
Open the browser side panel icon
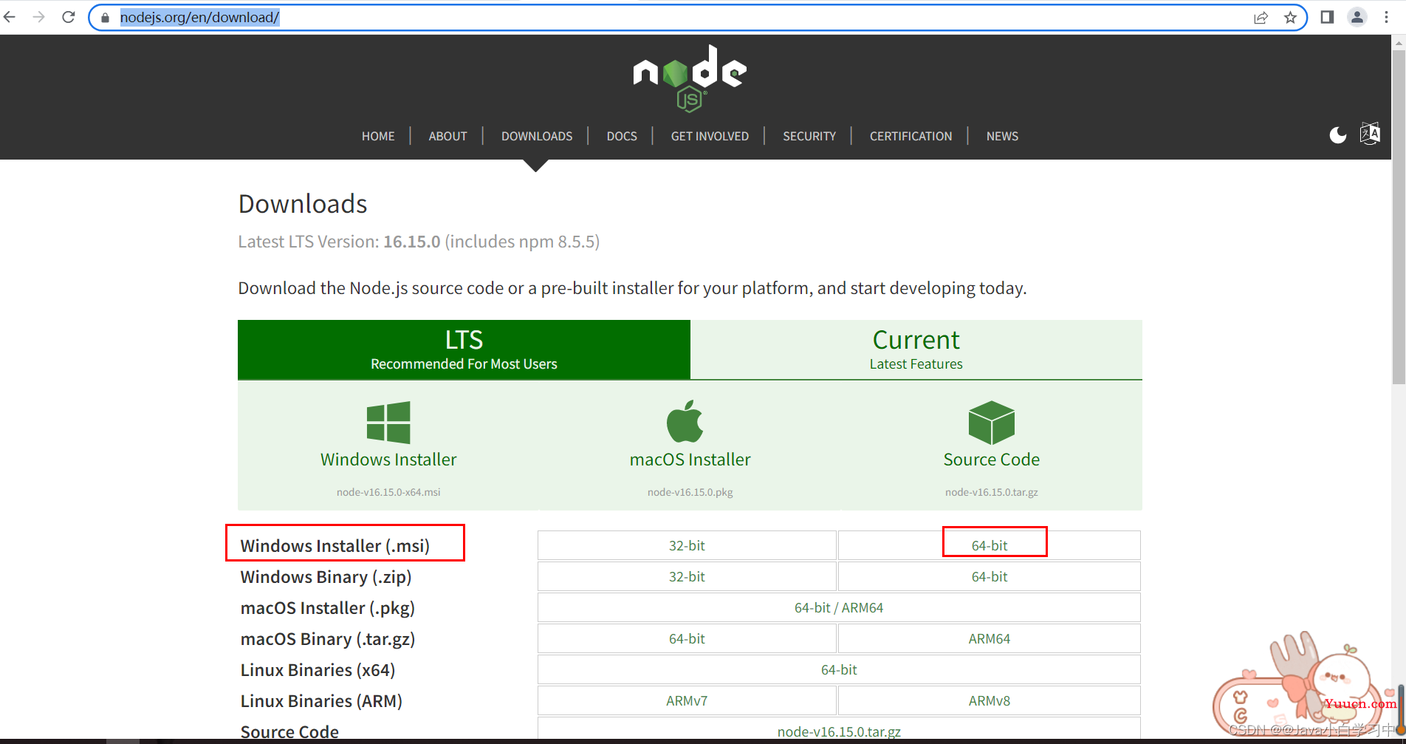[x=1327, y=17]
